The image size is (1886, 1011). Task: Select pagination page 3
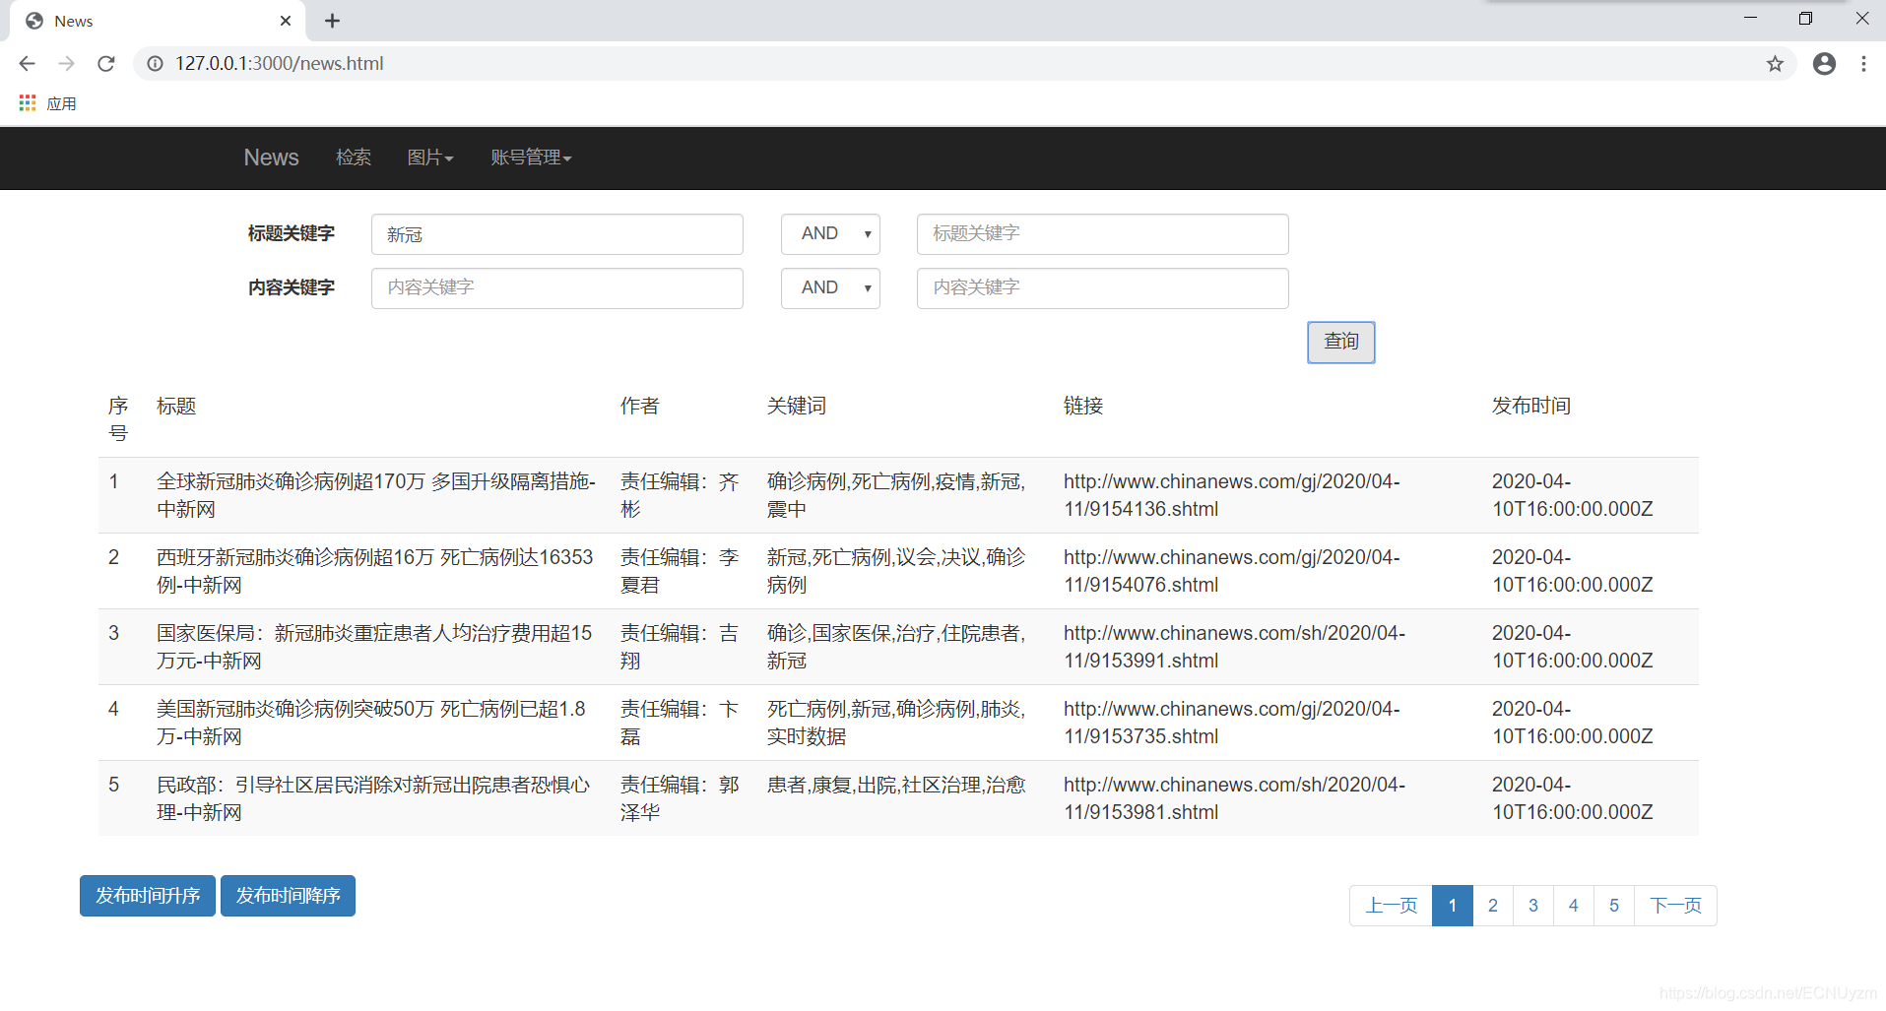[x=1533, y=906]
